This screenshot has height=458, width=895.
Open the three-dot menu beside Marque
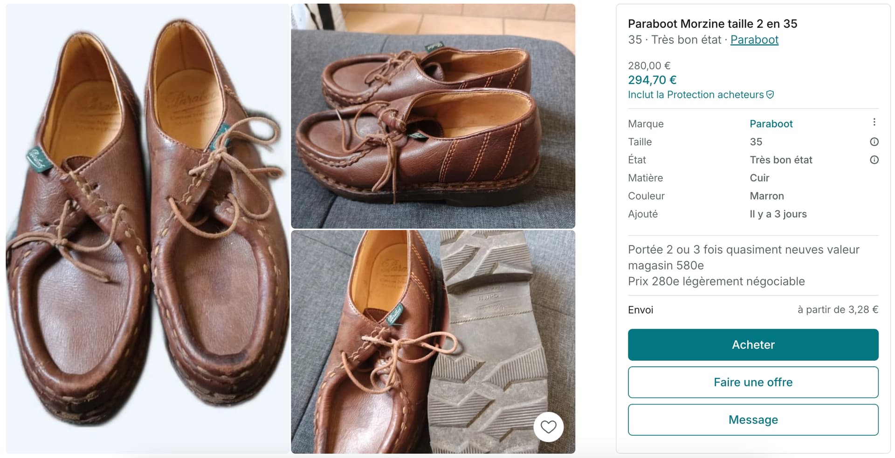(x=874, y=122)
